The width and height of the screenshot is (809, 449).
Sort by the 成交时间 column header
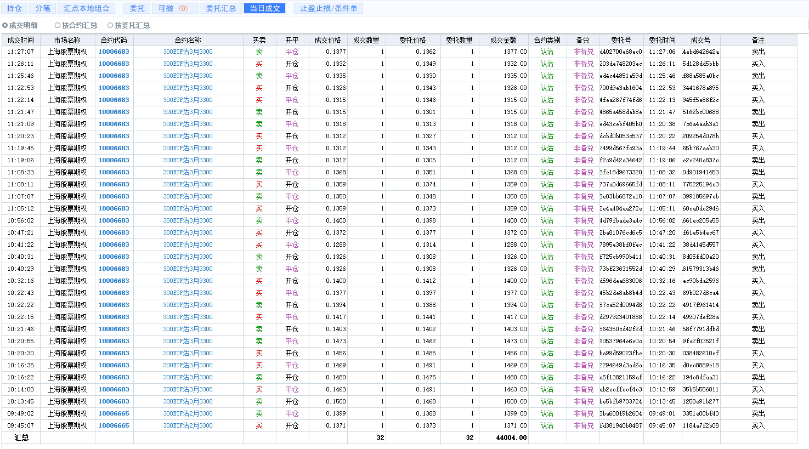click(21, 40)
